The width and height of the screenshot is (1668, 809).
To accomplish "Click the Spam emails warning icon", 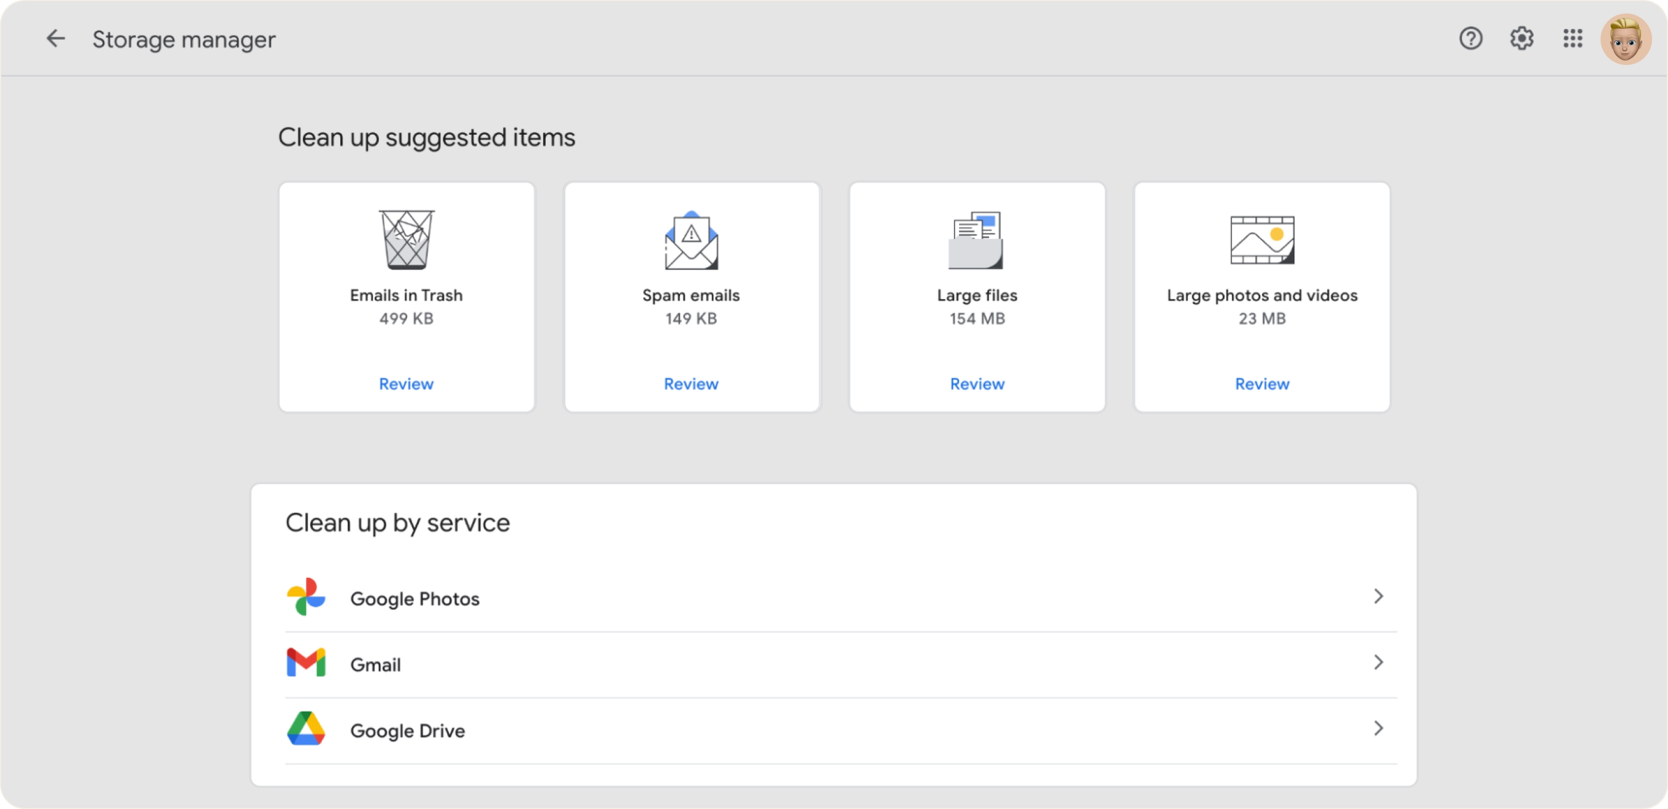I will [692, 240].
